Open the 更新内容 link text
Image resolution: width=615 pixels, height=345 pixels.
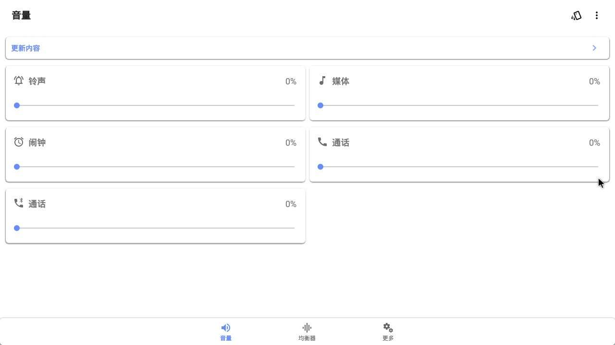click(25, 48)
